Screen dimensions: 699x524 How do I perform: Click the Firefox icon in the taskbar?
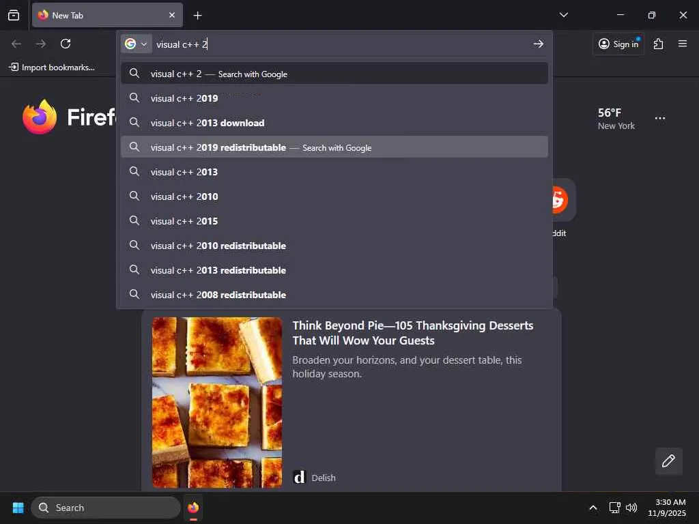coord(193,508)
